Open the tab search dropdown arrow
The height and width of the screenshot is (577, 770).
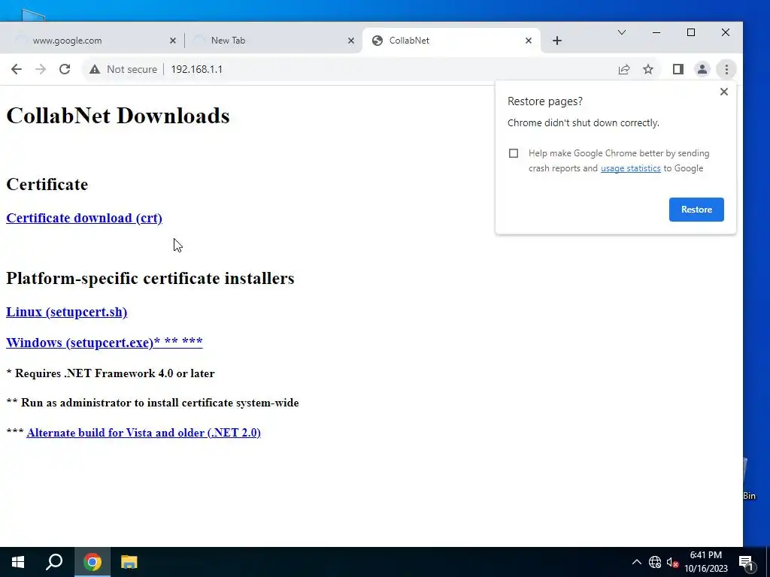tap(622, 32)
